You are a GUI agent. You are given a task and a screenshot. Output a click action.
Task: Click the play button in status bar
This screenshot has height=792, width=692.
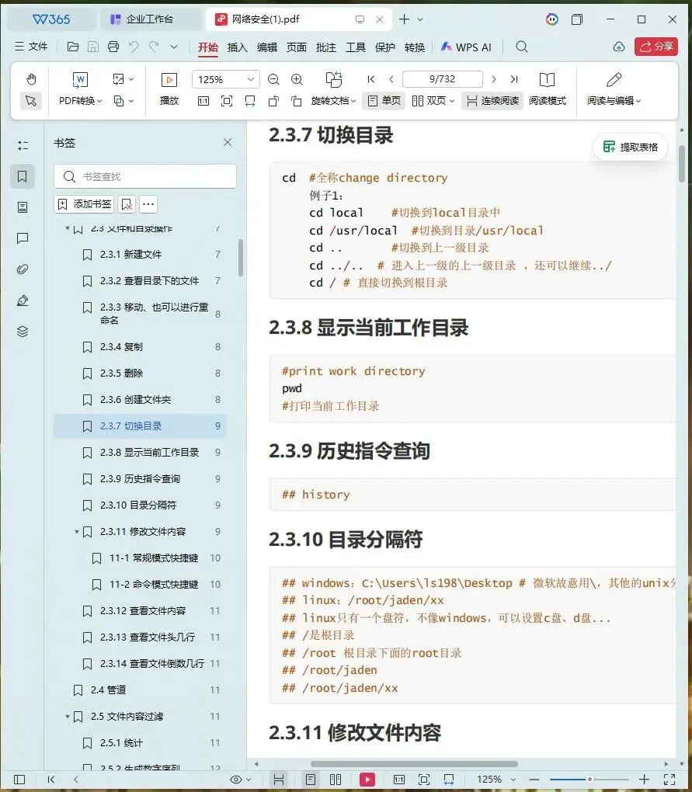point(367,780)
